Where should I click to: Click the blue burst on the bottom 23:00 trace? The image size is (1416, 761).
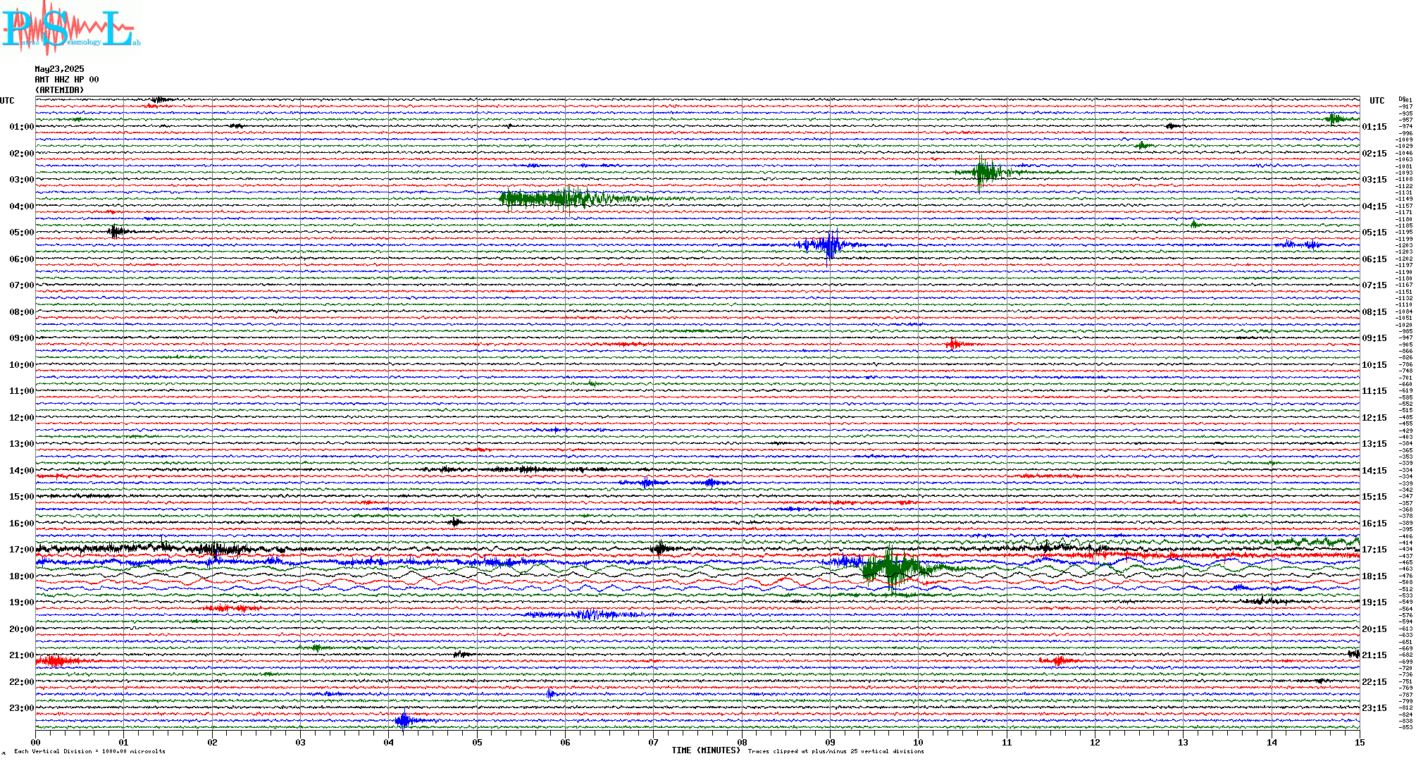[x=405, y=720]
